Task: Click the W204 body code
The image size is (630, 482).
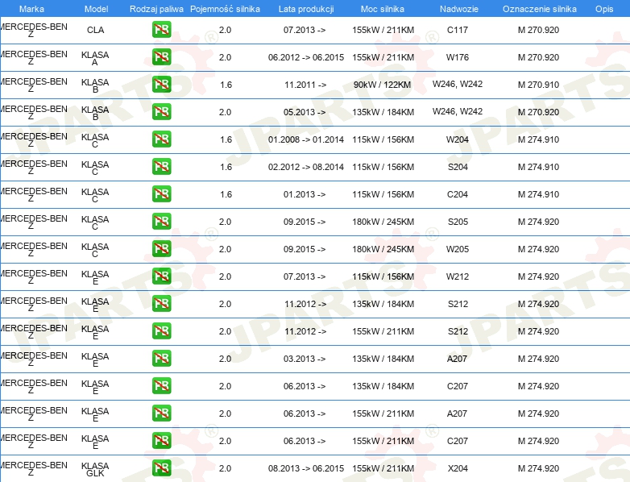Action: click(458, 139)
